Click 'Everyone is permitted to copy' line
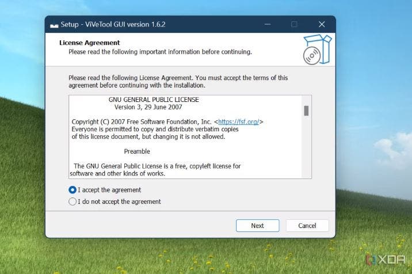Viewport: 412px width, 274px height. (155, 129)
